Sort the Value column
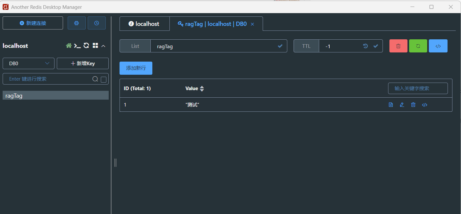Screen dimensions: 461x214 202,88
